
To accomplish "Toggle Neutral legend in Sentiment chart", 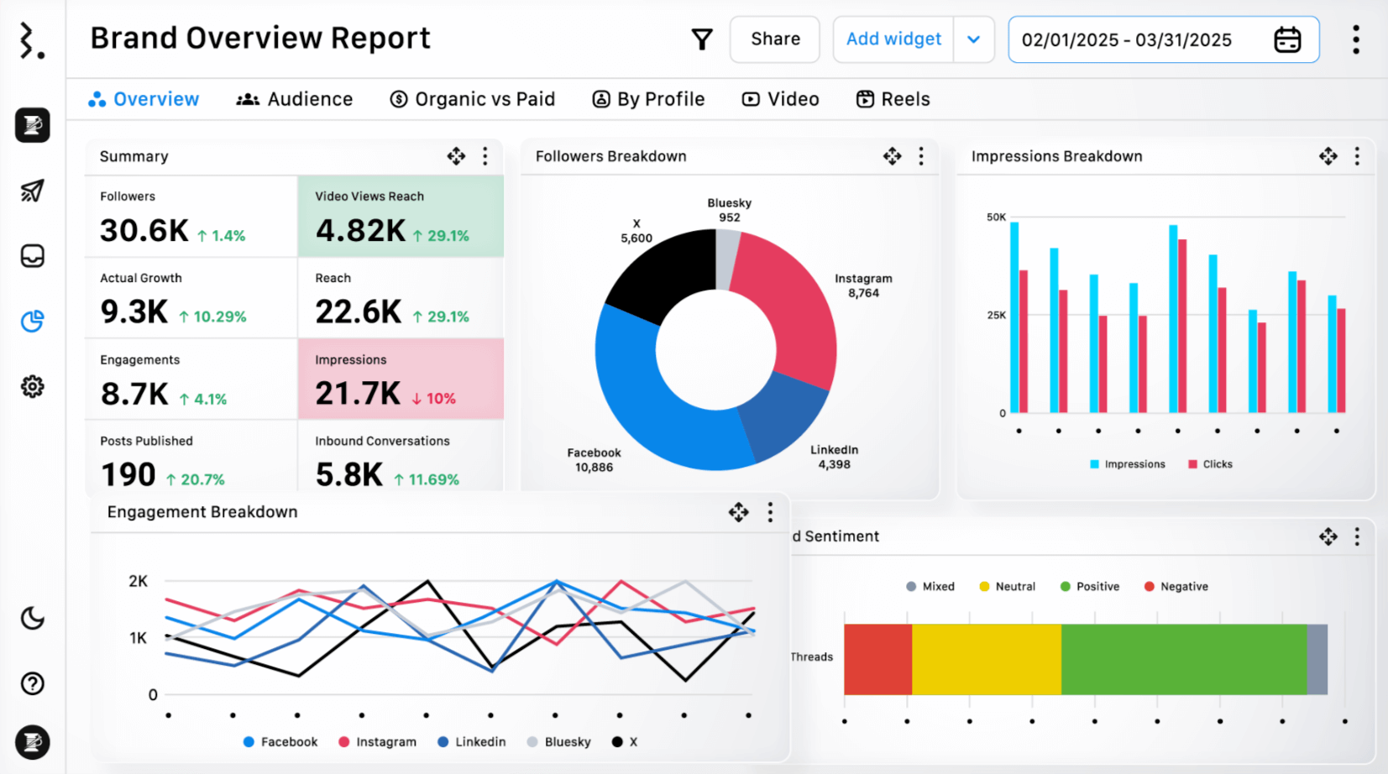I will pos(1007,587).
